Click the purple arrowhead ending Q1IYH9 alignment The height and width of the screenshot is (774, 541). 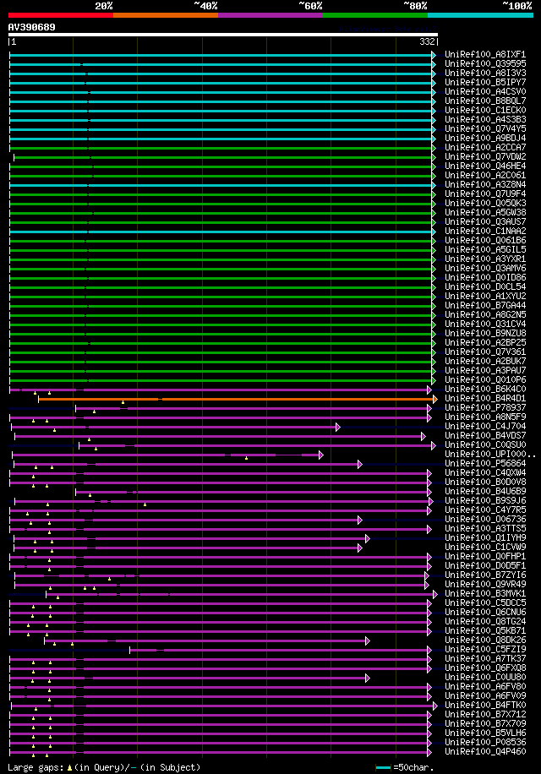(x=367, y=538)
